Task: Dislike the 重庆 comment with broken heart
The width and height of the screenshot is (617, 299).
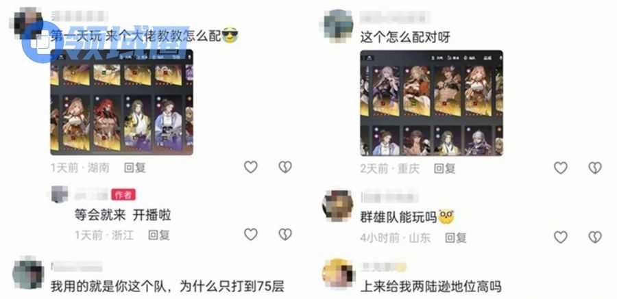Action: [595, 168]
